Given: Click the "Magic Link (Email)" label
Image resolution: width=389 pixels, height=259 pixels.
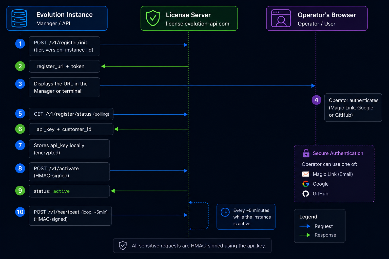Looking at the screenshot, I should pyautogui.click(x=333, y=174).
